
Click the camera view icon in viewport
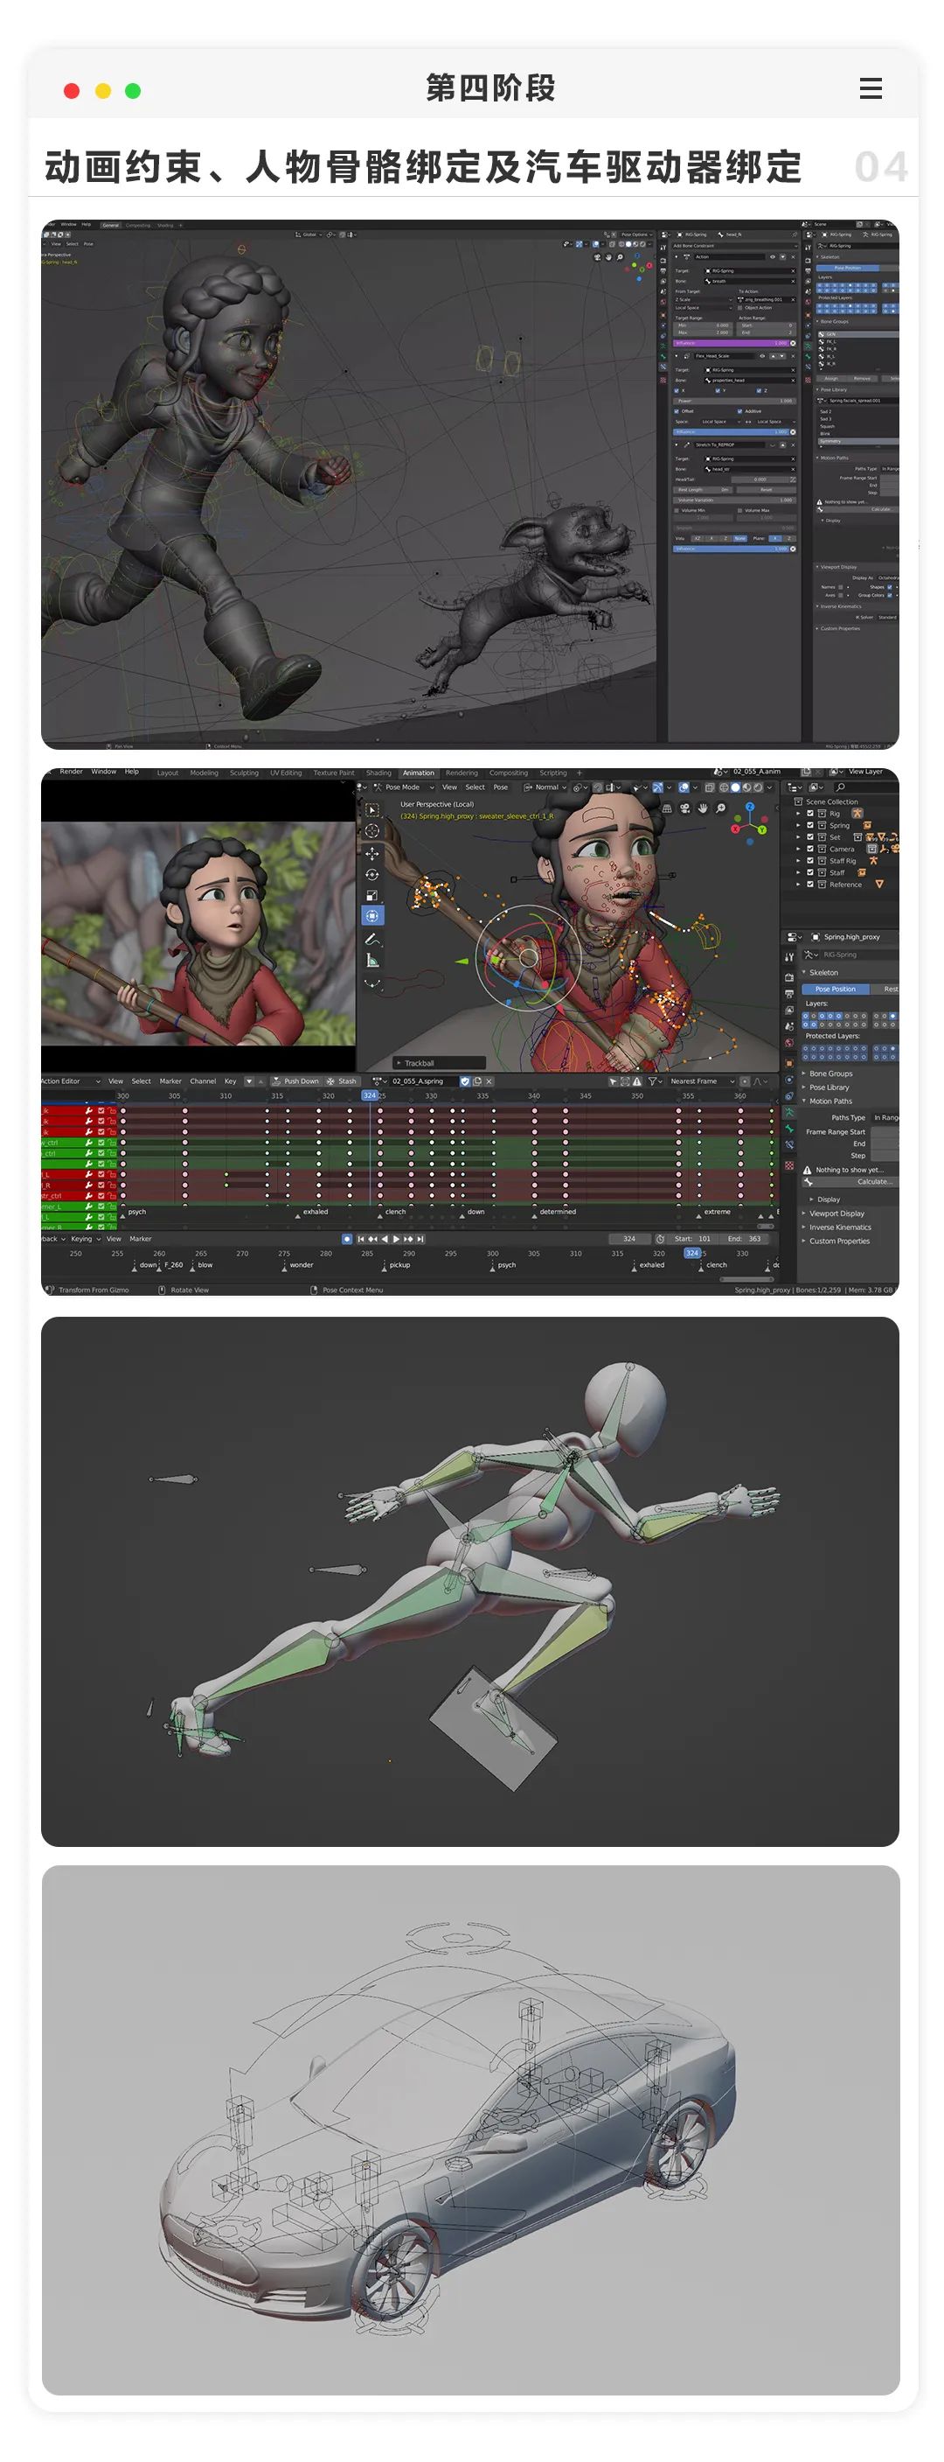pyautogui.click(x=684, y=808)
